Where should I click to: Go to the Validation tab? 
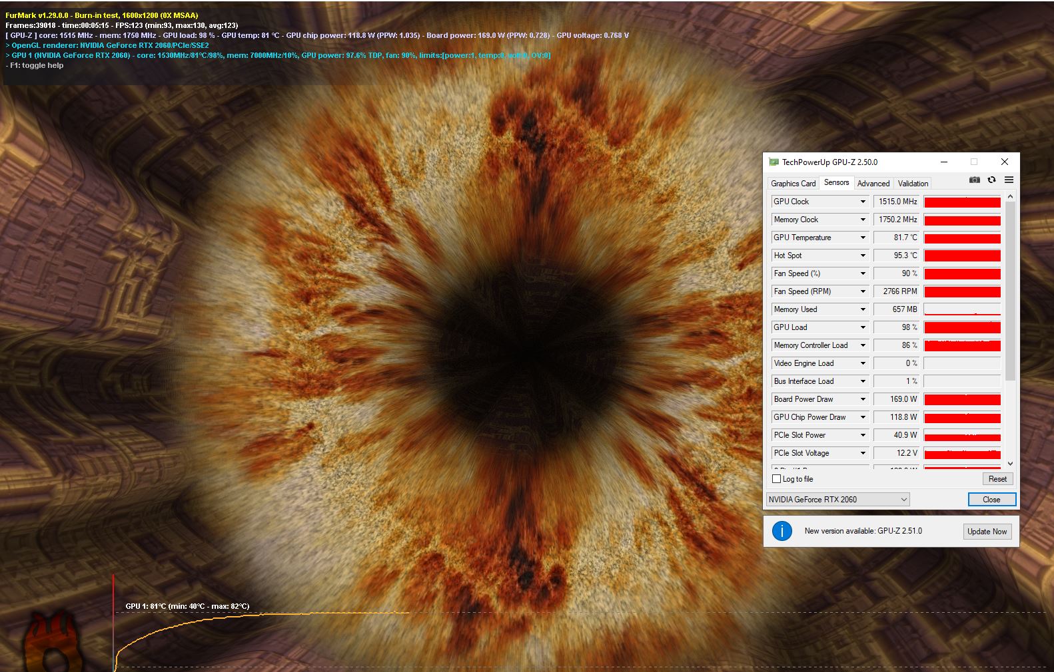coord(912,184)
